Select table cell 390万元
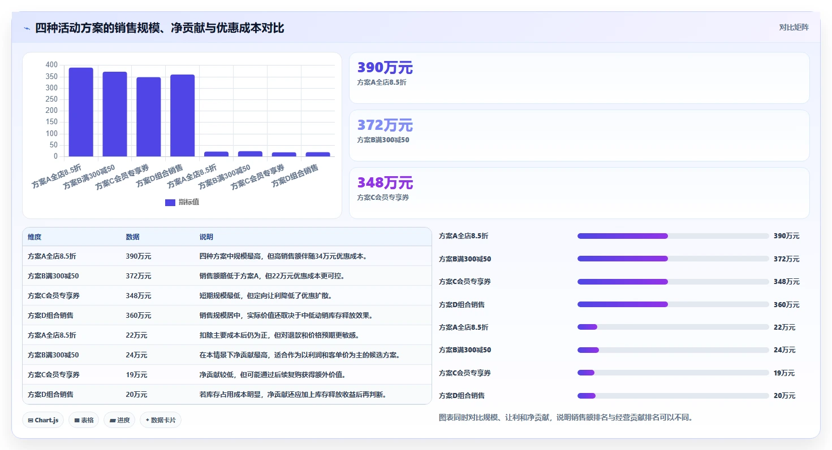 pyautogui.click(x=139, y=256)
